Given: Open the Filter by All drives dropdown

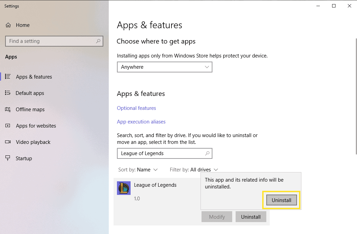Looking at the screenshot, I should [194, 170].
